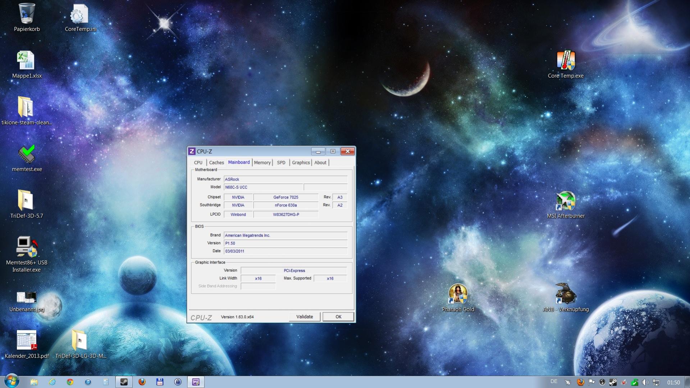Click the chipset revision A3 value

click(x=340, y=197)
